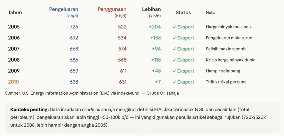Click the Status column header
The width and height of the screenshot is (284, 136).
183,12
